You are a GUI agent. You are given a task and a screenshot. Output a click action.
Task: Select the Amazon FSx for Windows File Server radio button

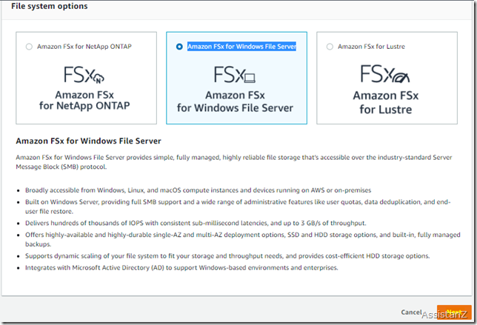[179, 47]
